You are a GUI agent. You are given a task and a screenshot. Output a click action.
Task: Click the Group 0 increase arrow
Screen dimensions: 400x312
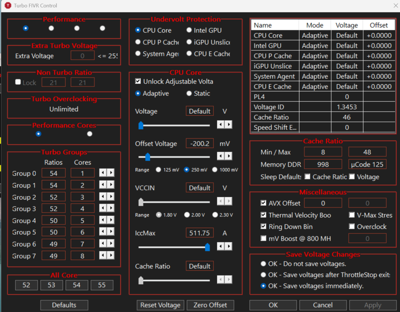click(x=111, y=173)
